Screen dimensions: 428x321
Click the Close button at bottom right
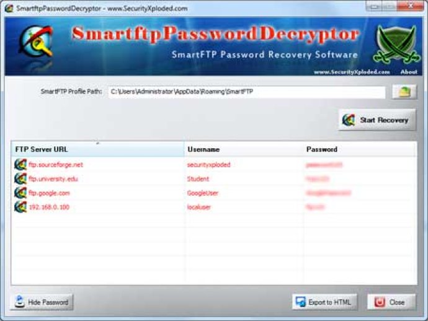coord(391,302)
